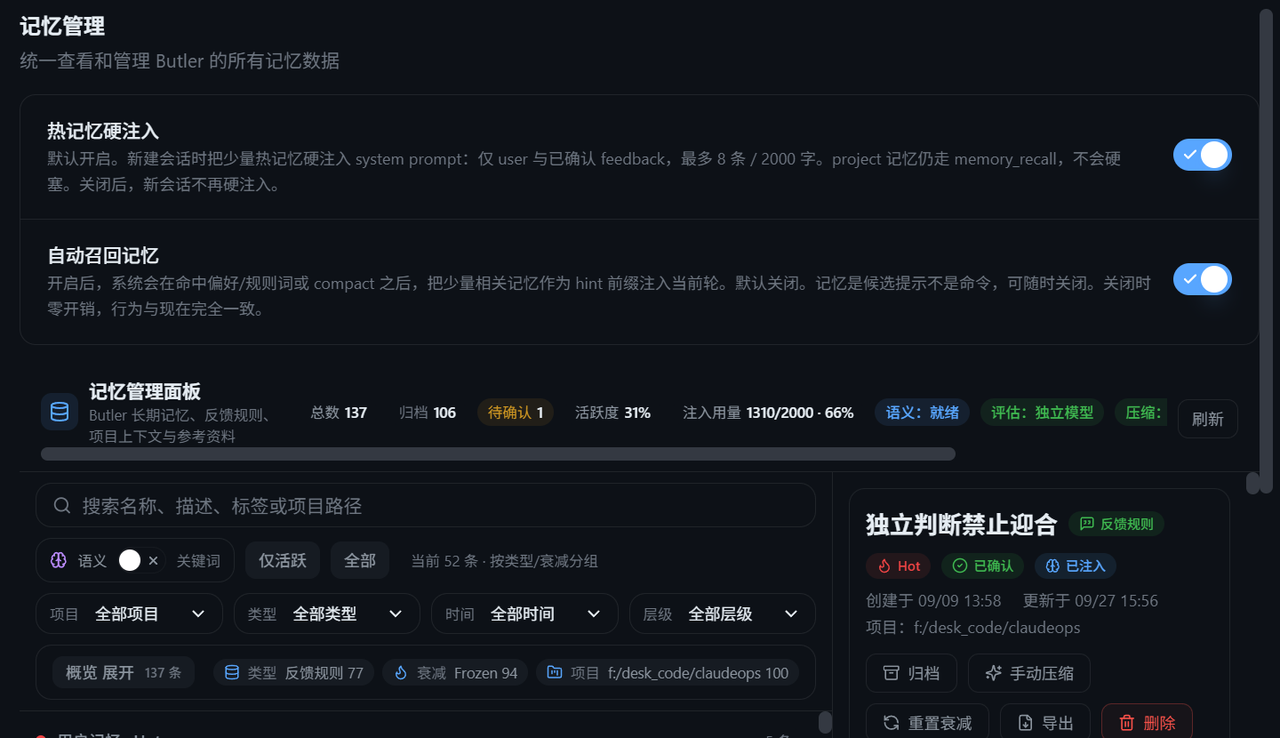Click the 注入用量 1310/2000 · 66% text

[768, 413]
